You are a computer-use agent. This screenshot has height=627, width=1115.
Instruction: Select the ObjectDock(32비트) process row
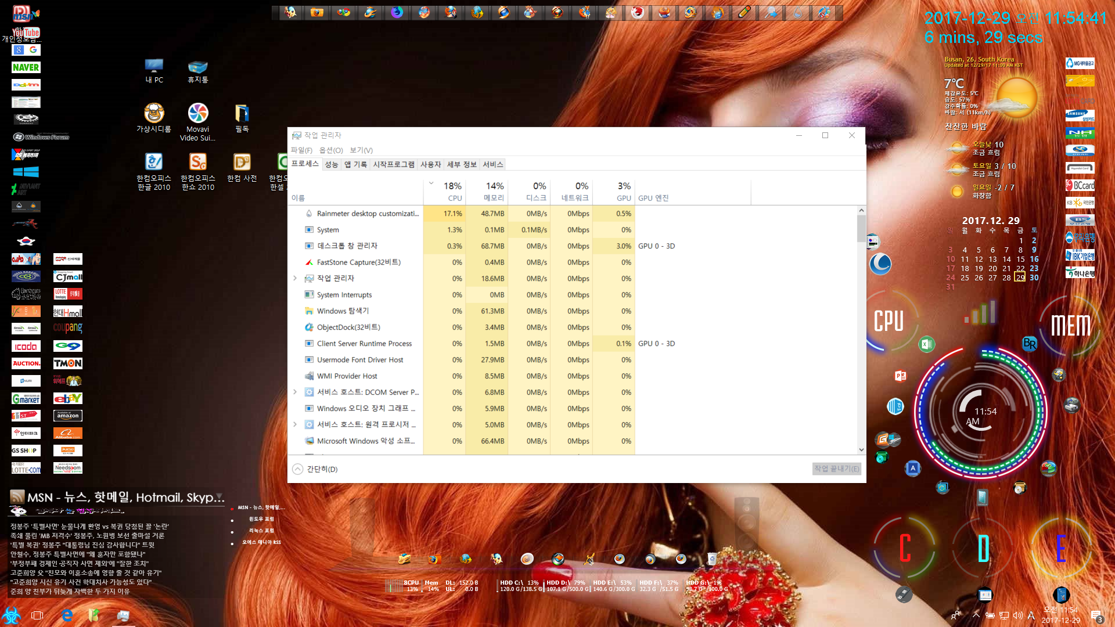572,327
